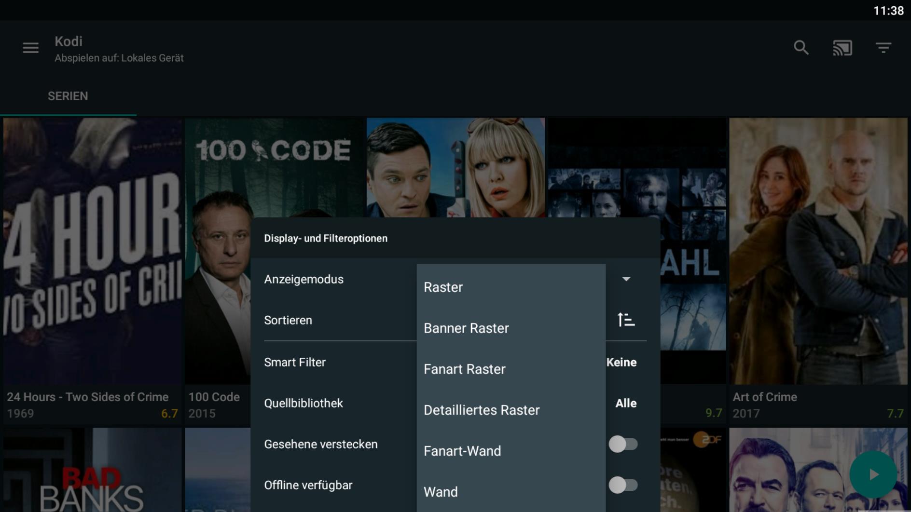Click the Quellbibliothek label
Screen dimensions: 911x512
pyautogui.click(x=304, y=403)
